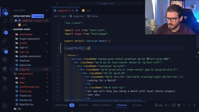Open the lightning bolt extension view
This screenshot has height=112, width=199.
(x=5, y=59)
